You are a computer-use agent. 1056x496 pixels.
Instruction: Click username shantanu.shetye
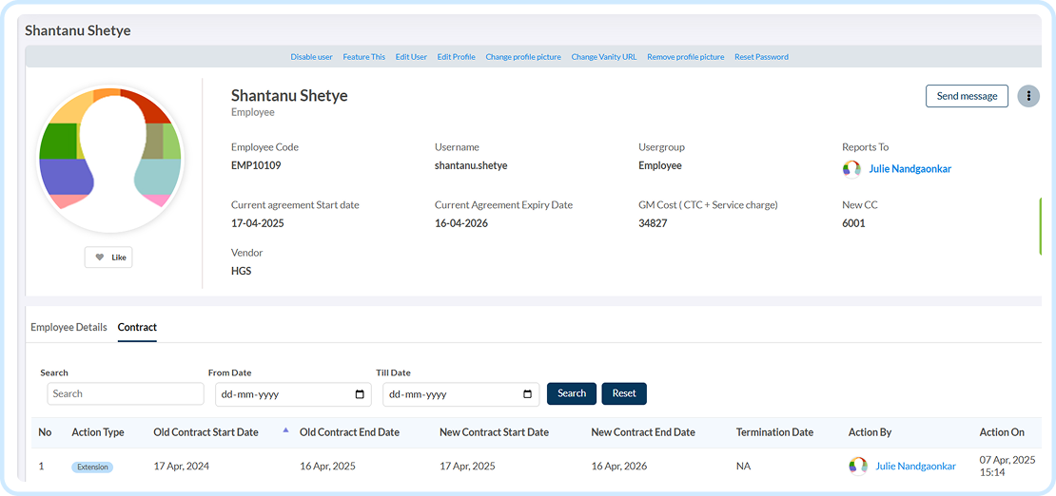tap(471, 165)
